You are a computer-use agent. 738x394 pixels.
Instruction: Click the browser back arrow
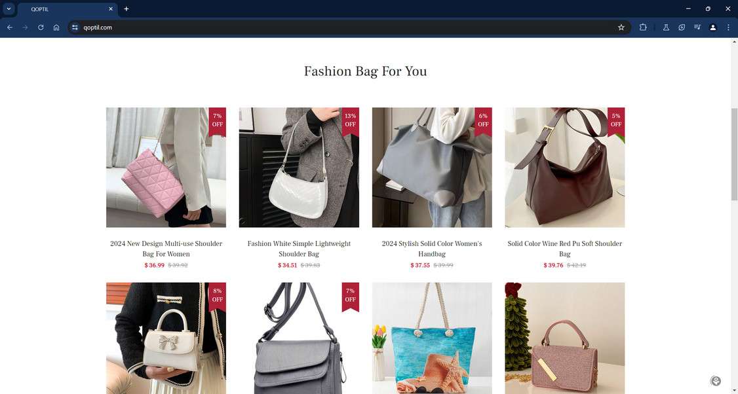(9, 27)
